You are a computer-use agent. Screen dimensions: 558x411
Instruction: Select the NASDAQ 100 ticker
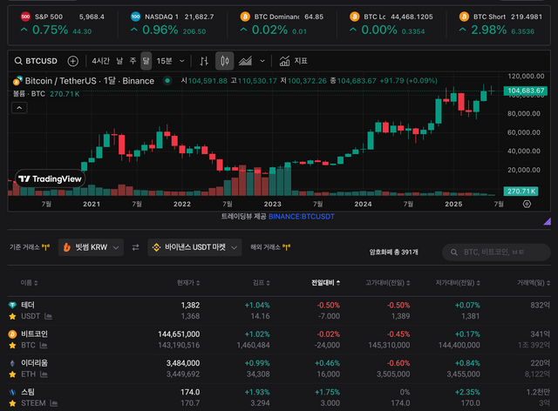pyautogui.click(x=173, y=24)
